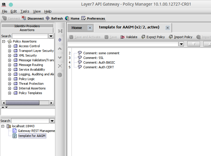Click the delete assertion X icon
This screenshot has height=156, width=211.
point(60,66)
